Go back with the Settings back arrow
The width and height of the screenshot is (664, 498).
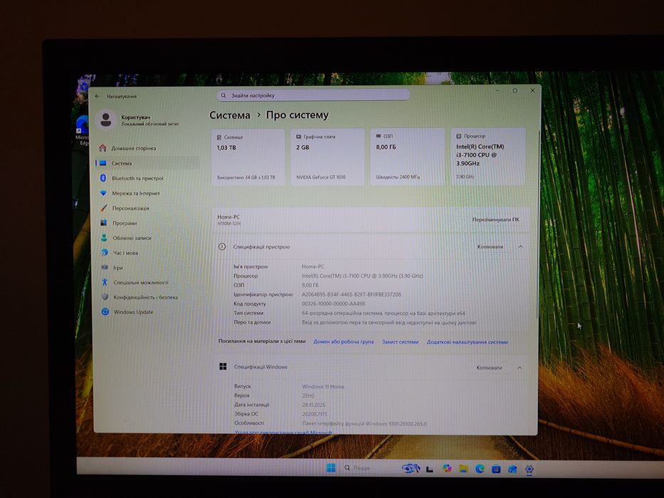pyautogui.click(x=98, y=96)
